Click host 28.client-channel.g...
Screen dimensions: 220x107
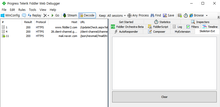point(64,32)
